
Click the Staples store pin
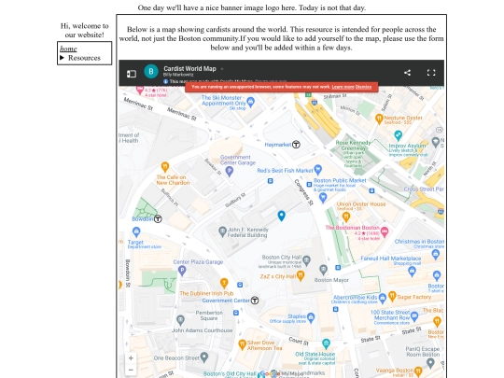click(311, 317)
